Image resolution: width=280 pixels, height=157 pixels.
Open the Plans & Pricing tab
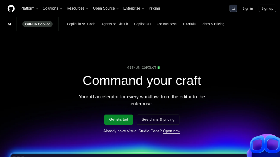213,24
